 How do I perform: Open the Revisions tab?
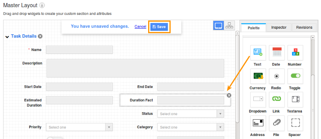click(304, 28)
